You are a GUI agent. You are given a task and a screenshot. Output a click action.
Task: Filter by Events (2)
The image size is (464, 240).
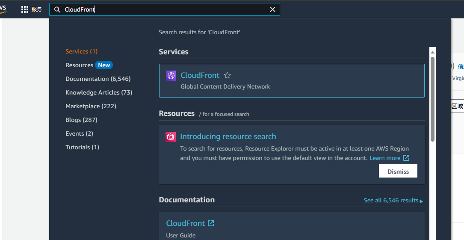pos(79,133)
